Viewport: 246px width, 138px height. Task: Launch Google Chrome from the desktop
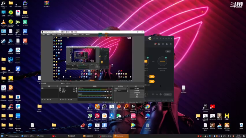coord(148,108)
